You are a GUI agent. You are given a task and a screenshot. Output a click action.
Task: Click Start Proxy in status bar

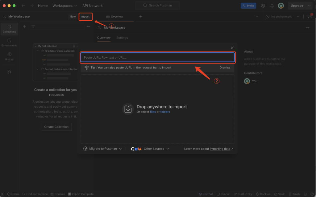click(x=243, y=194)
